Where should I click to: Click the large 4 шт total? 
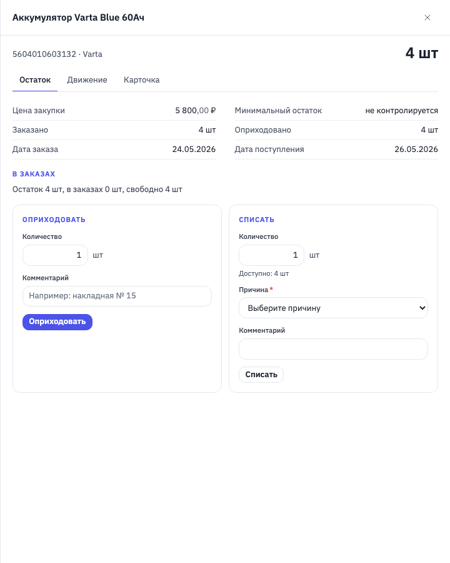(x=422, y=54)
